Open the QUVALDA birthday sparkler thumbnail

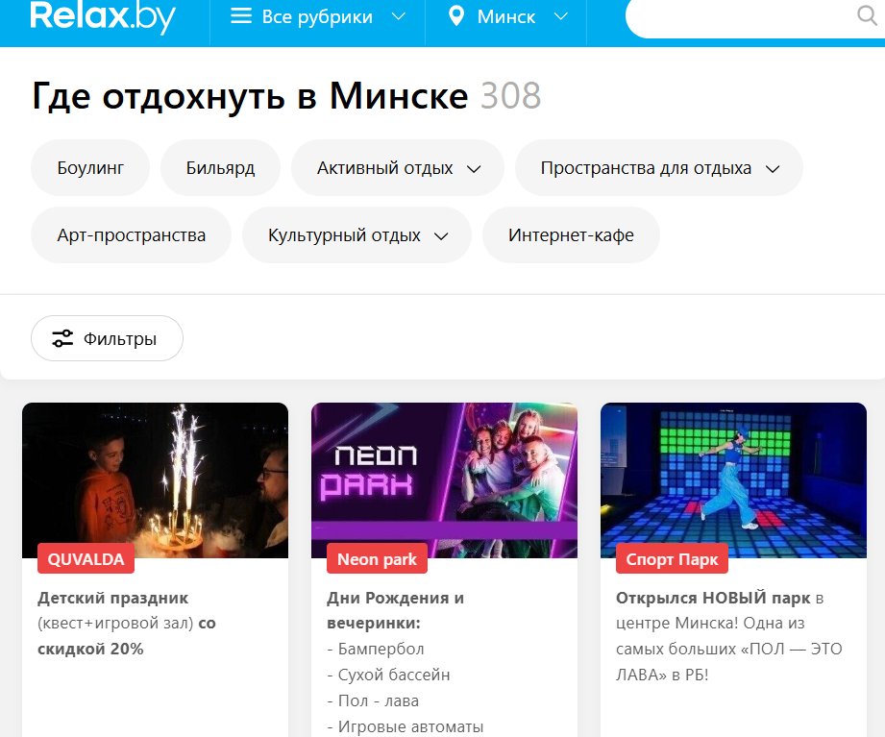(x=156, y=480)
